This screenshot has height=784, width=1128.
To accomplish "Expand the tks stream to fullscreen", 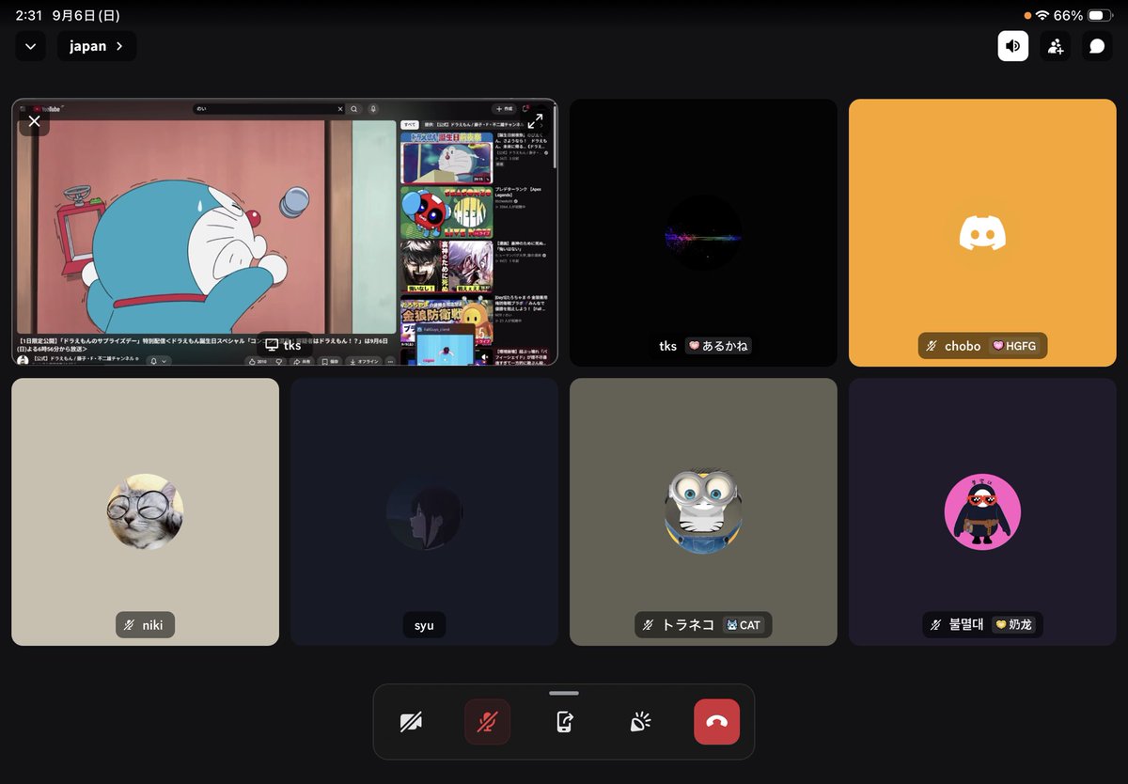I will click(535, 121).
